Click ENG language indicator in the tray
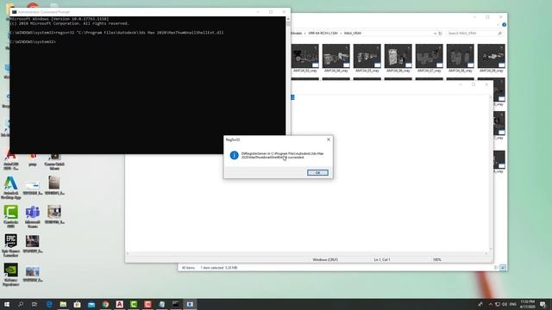Viewport: 552px width, 310px height. 513,304
